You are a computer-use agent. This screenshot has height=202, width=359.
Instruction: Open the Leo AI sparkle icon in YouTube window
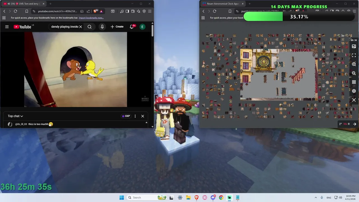[139, 11]
